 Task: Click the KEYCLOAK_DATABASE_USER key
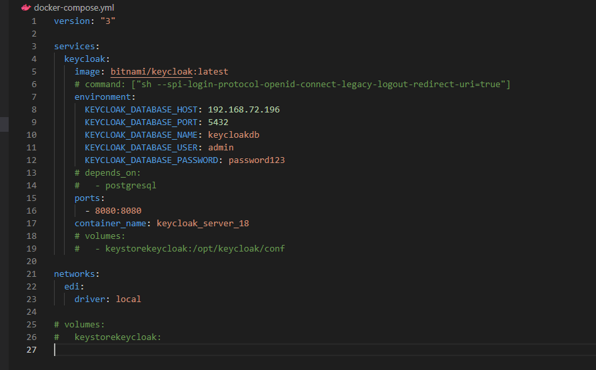pos(141,147)
